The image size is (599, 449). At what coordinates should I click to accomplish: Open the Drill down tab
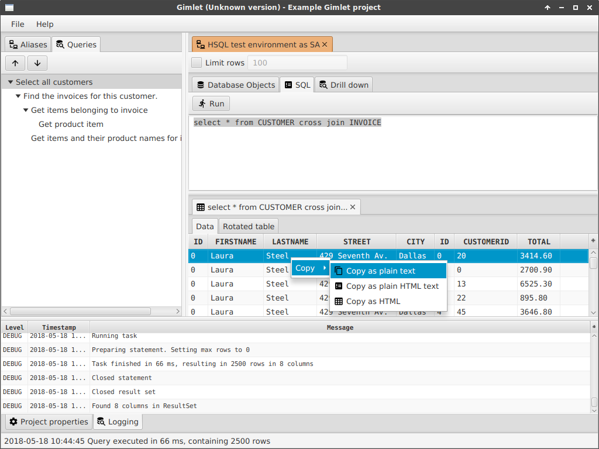[x=344, y=85]
